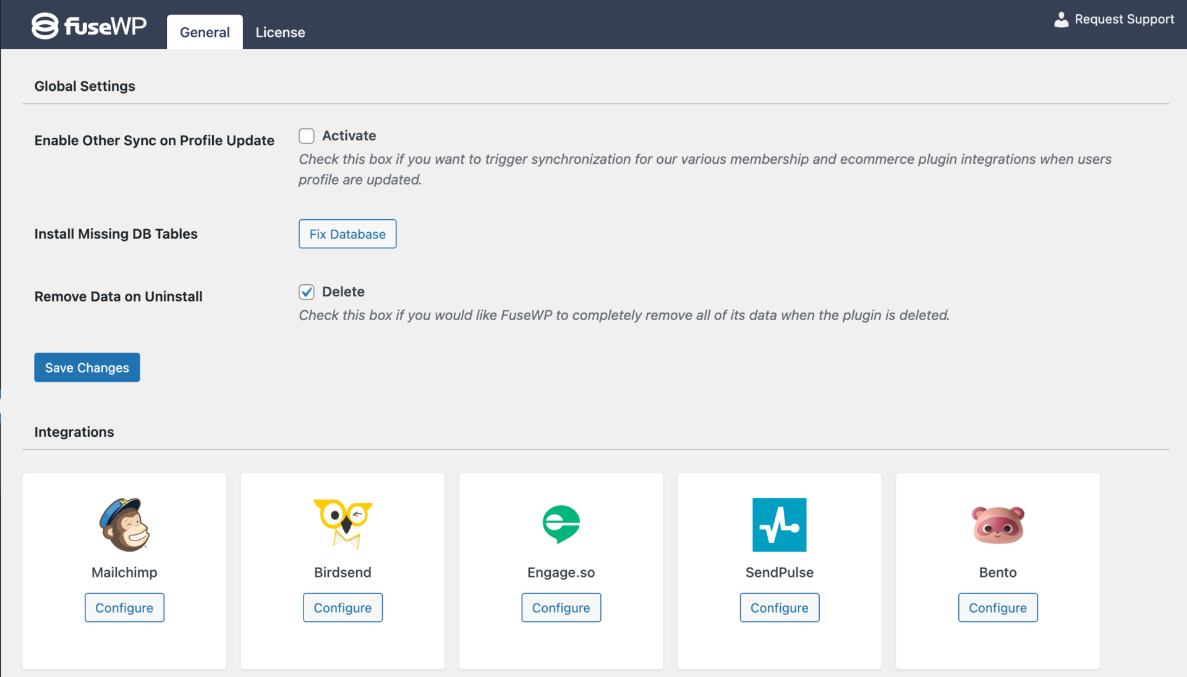Enable the Activate sync checkbox
Screen dimensions: 1187x677
307,136
